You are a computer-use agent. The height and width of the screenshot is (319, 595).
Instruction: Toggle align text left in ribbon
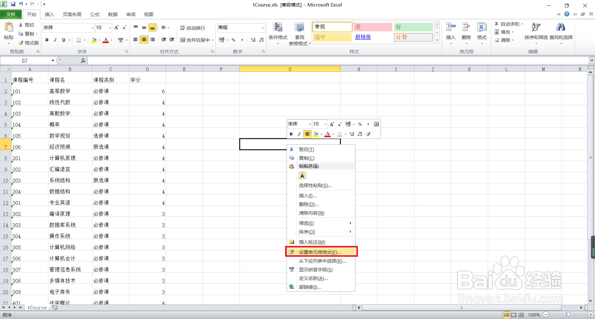click(136, 40)
